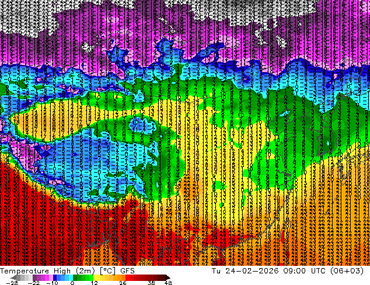Viewport: 370px width, 285px height.
Task: Click the dark maroon right arrow tip of the color scale
Action: click(x=167, y=277)
